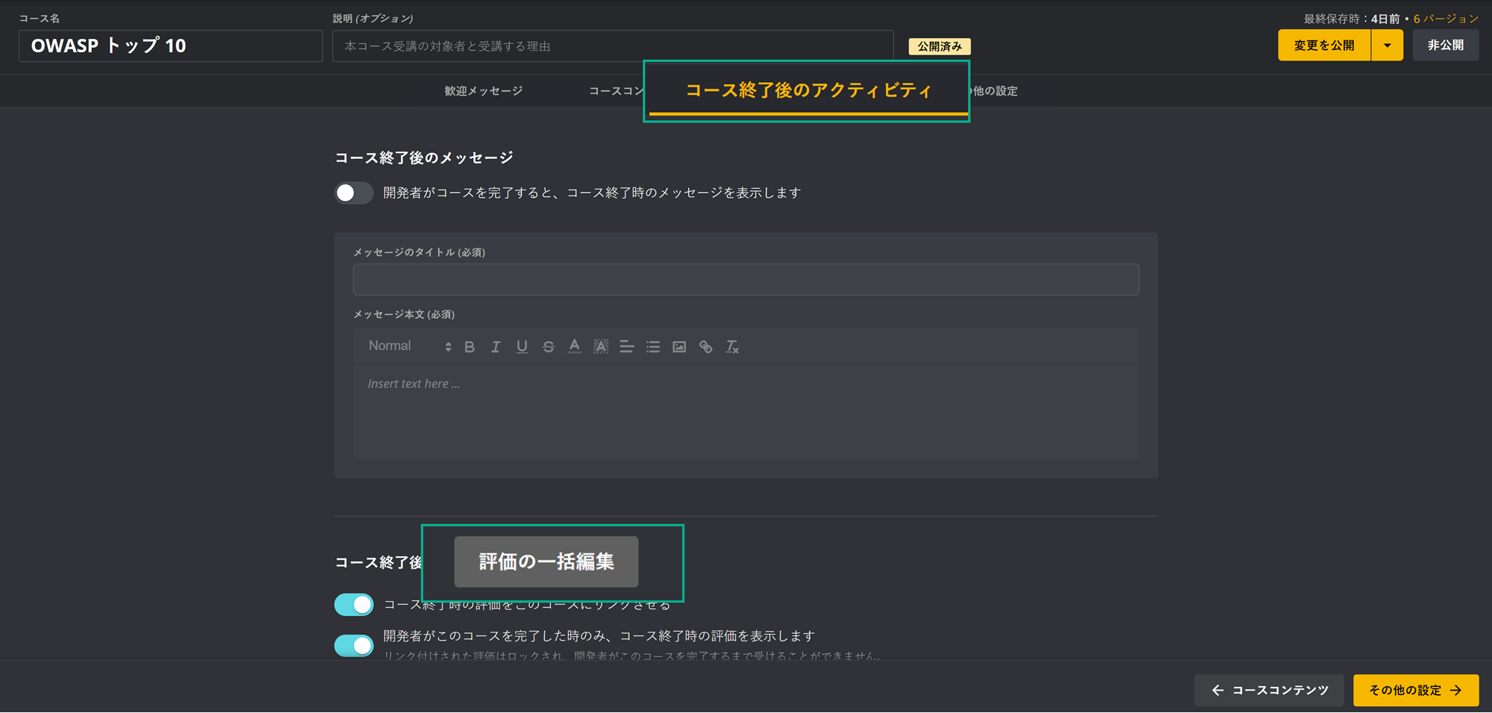Toggle linking end-of-course assessment to course
This screenshot has width=1492, height=713.
354,604
